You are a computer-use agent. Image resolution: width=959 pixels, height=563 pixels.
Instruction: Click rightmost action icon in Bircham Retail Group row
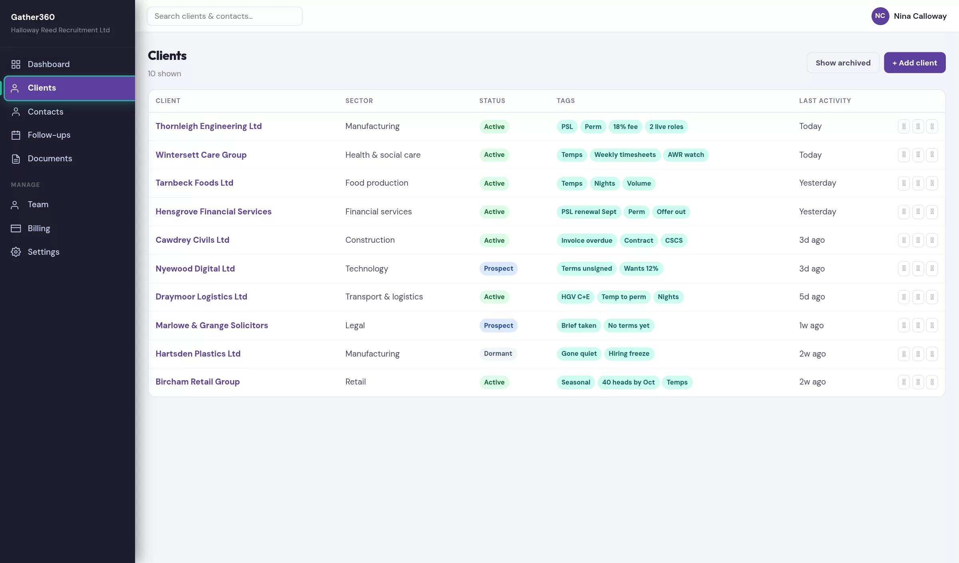(932, 382)
